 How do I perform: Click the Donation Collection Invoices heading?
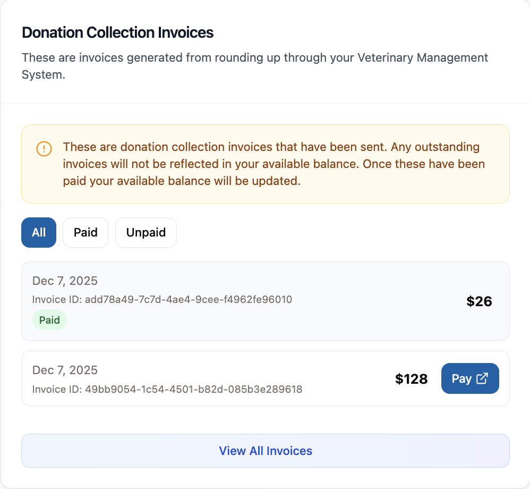click(x=117, y=32)
